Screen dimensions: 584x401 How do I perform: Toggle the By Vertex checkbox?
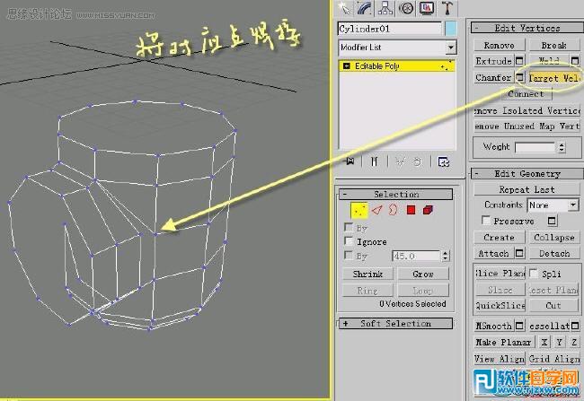(349, 227)
